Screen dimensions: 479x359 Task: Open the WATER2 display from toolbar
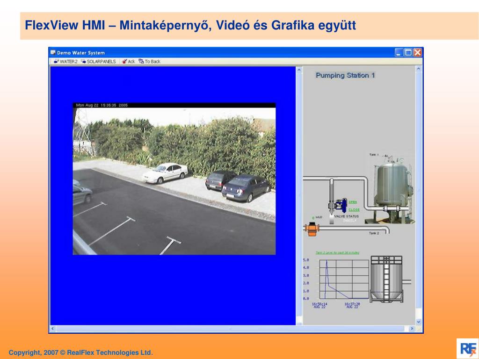click(x=65, y=61)
